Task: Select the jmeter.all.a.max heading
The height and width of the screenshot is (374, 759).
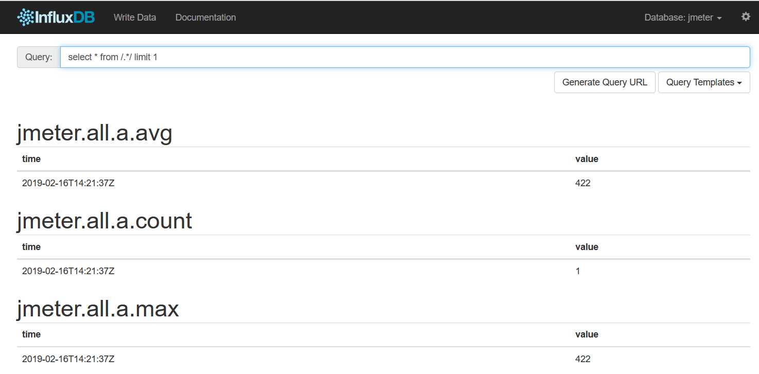Action: 98,309
